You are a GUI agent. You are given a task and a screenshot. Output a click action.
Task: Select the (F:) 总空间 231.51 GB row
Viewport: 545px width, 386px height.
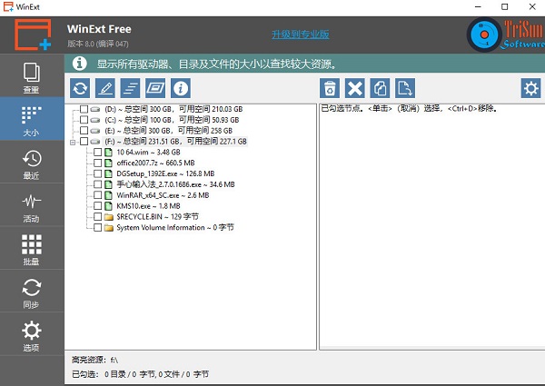(175, 142)
